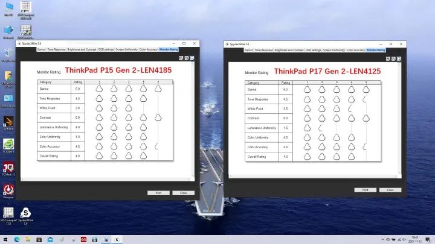Viewport: 435px width, 244px height.
Task: Click the volume icon in system tray
Action: 404,240
